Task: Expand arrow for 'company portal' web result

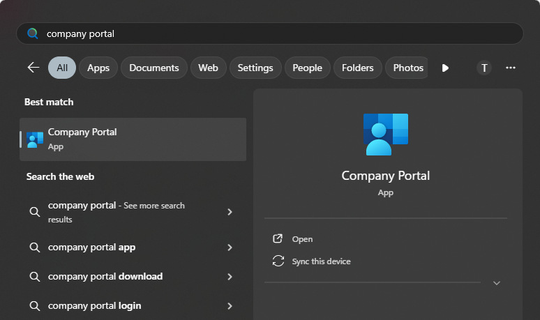Action: [230, 212]
